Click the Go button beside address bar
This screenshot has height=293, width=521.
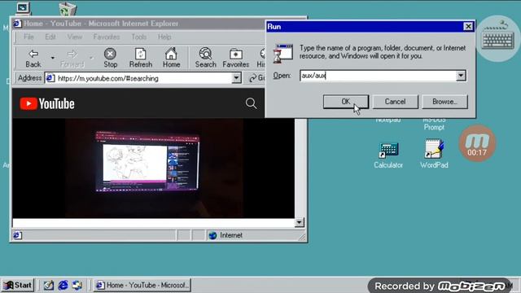point(257,78)
